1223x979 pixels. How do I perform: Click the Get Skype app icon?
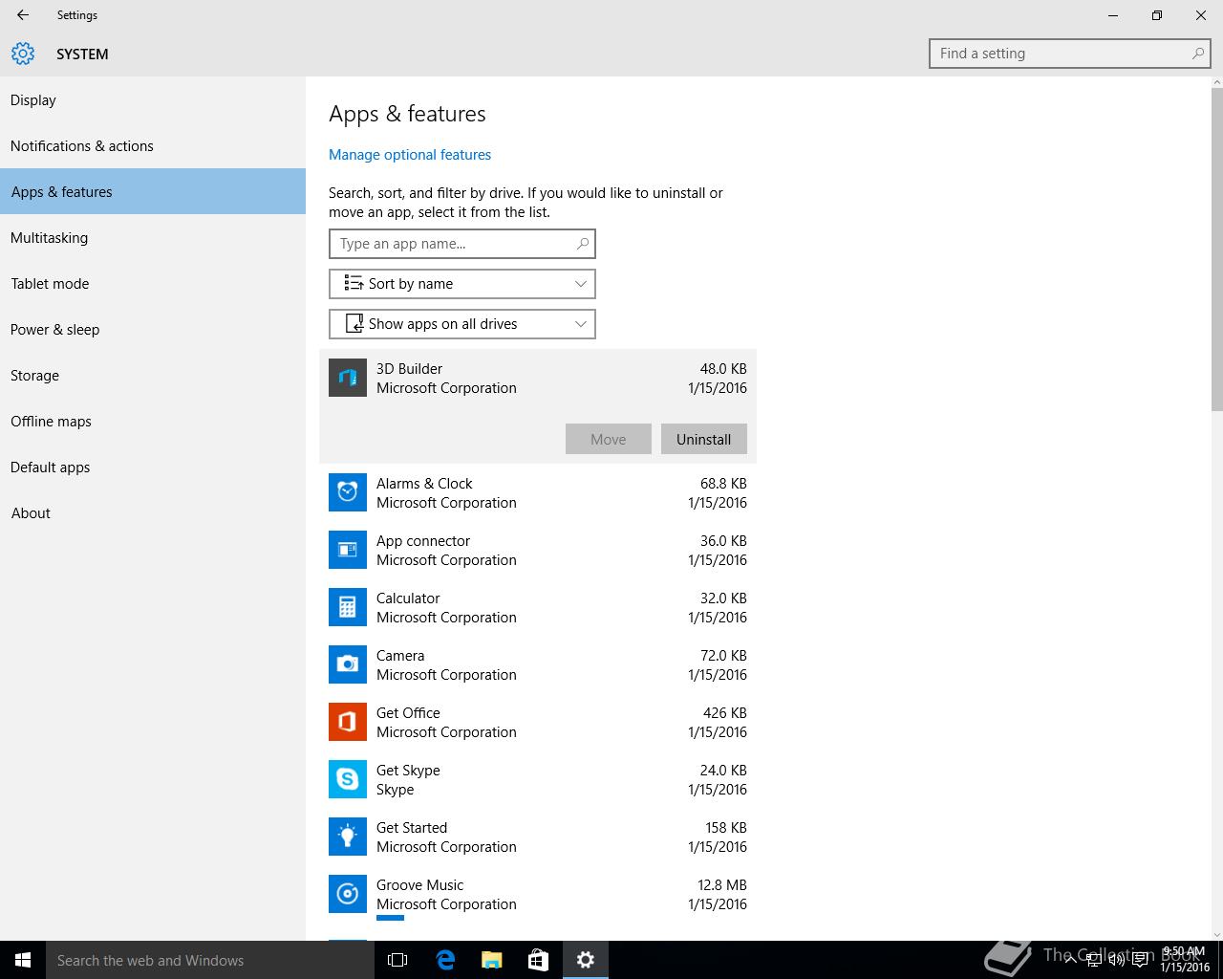(x=348, y=779)
